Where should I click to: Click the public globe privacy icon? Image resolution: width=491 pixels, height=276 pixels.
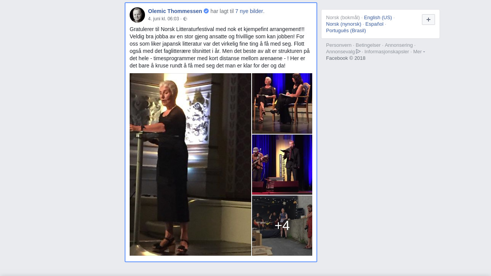click(185, 19)
